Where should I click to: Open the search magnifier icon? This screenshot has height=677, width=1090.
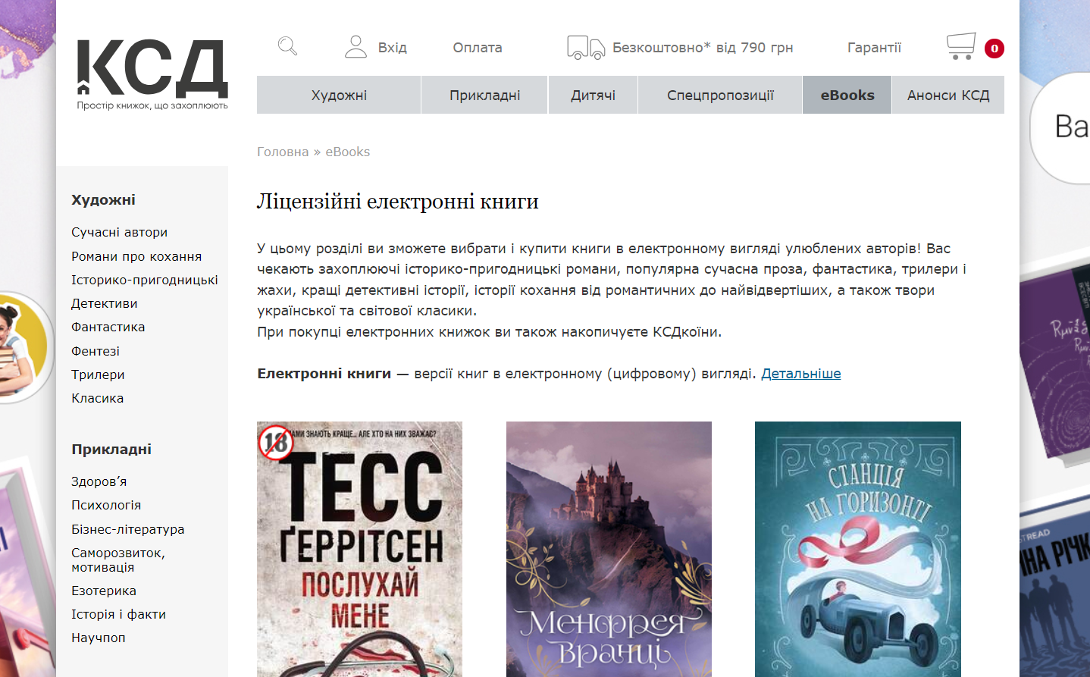tap(287, 46)
